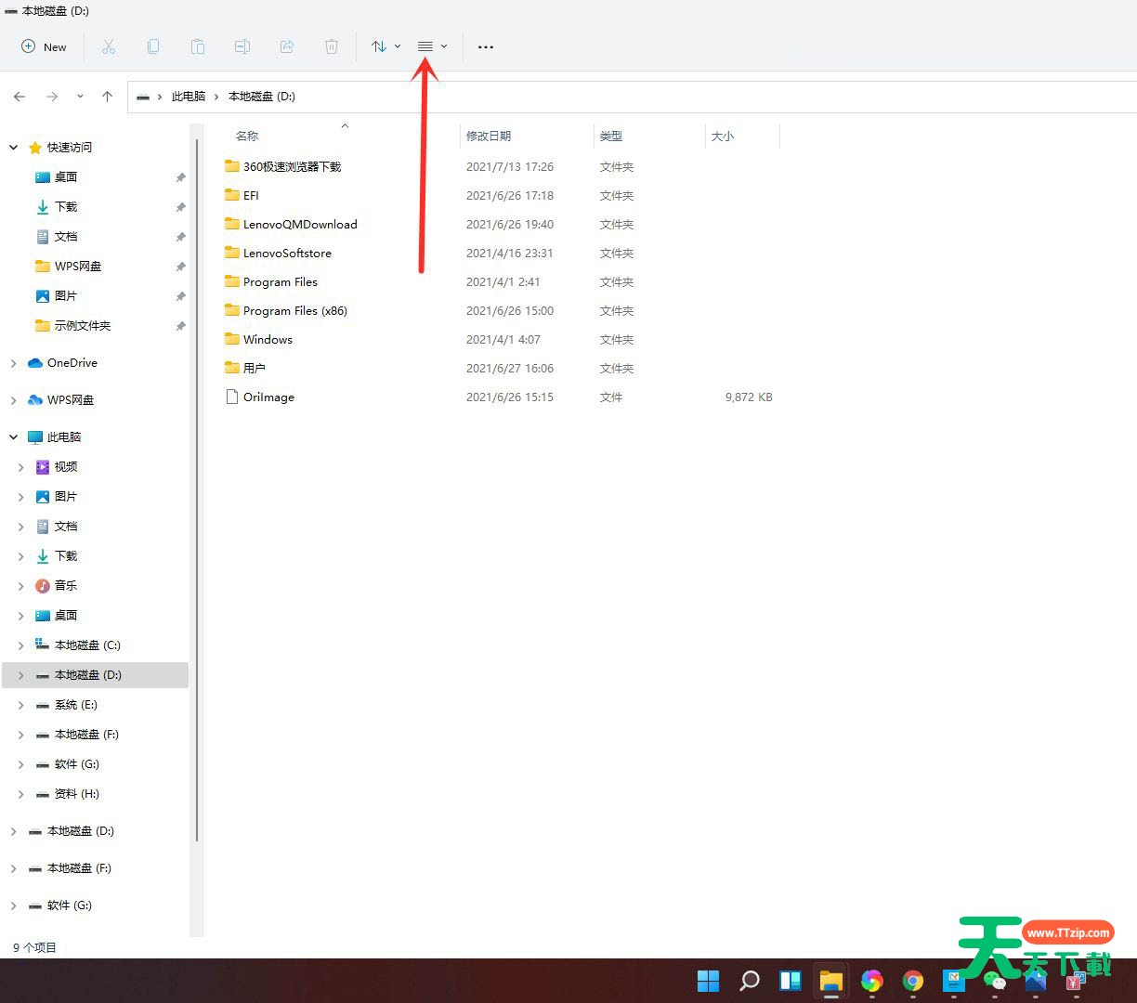Click the Delete trash bin icon
Image resolution: width=1137 pixels, height=1003 pixels.
click(332, 46)
